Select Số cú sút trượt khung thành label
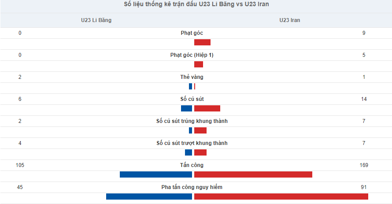This screenshot has height=204, width=392. pyautogui.click(x=192, y=143)
